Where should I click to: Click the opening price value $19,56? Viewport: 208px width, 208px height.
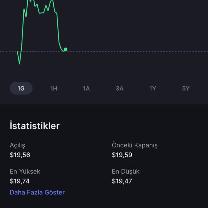pyautogui.click(x=20, y=155)
